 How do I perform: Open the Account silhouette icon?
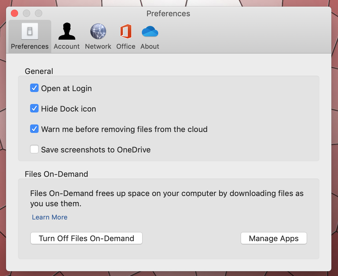[67, 31]
